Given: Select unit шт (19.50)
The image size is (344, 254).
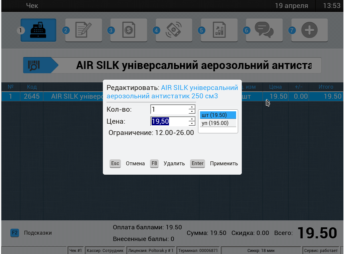Looking at the screenshot, I should point(218,115).
